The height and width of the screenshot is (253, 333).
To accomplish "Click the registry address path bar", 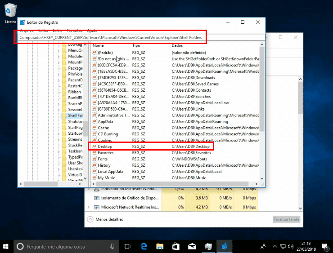I will (x=141, y=38).
